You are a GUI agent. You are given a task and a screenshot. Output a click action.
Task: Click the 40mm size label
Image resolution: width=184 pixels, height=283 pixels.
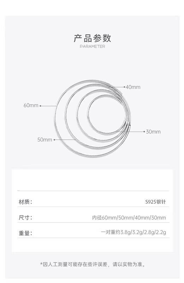(133, 87)
